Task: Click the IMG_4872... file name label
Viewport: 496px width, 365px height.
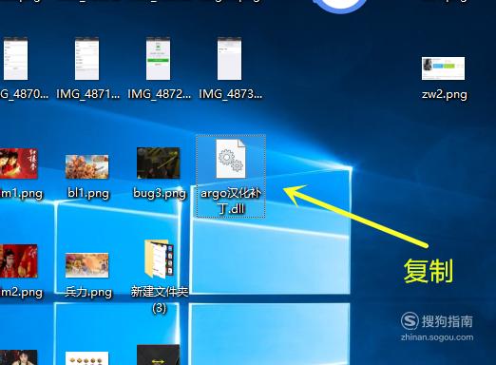Action: 160,94
